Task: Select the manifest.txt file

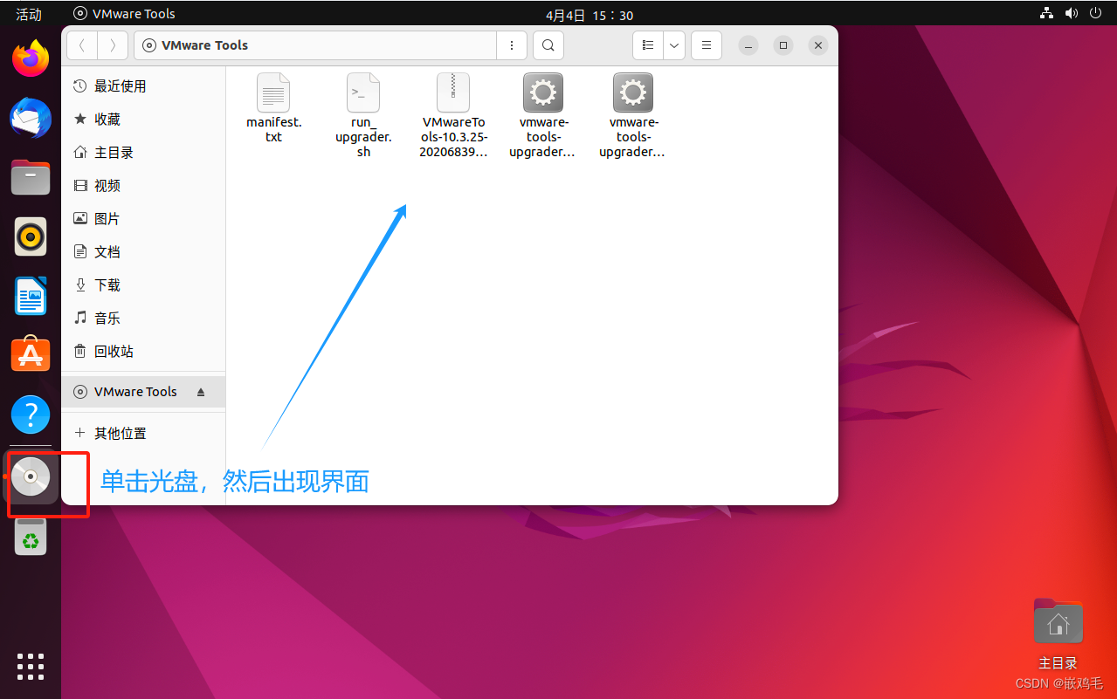Action: 273,108
